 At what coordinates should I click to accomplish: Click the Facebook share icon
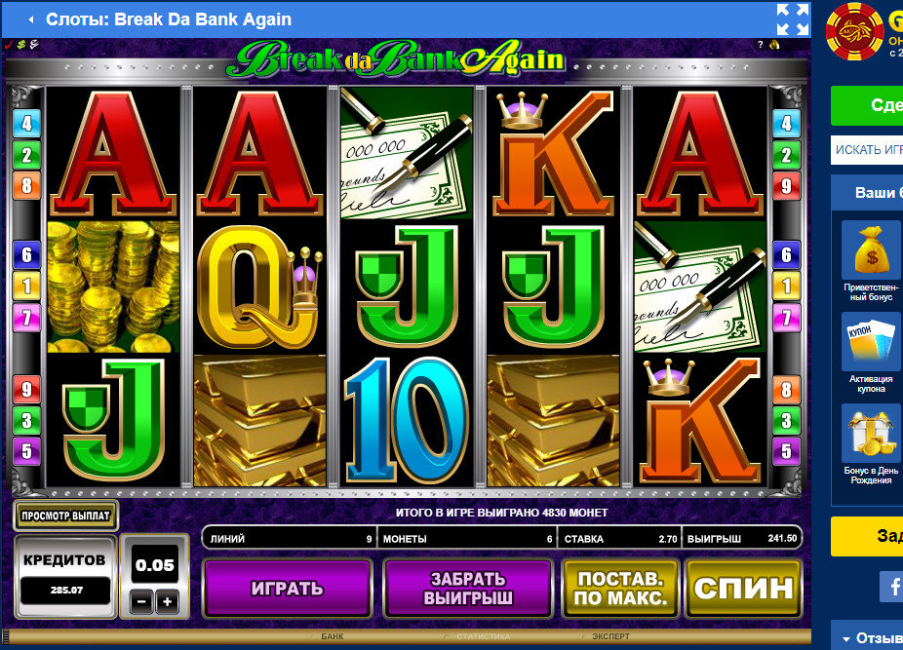pyautogui.click(x=891, y=587)
